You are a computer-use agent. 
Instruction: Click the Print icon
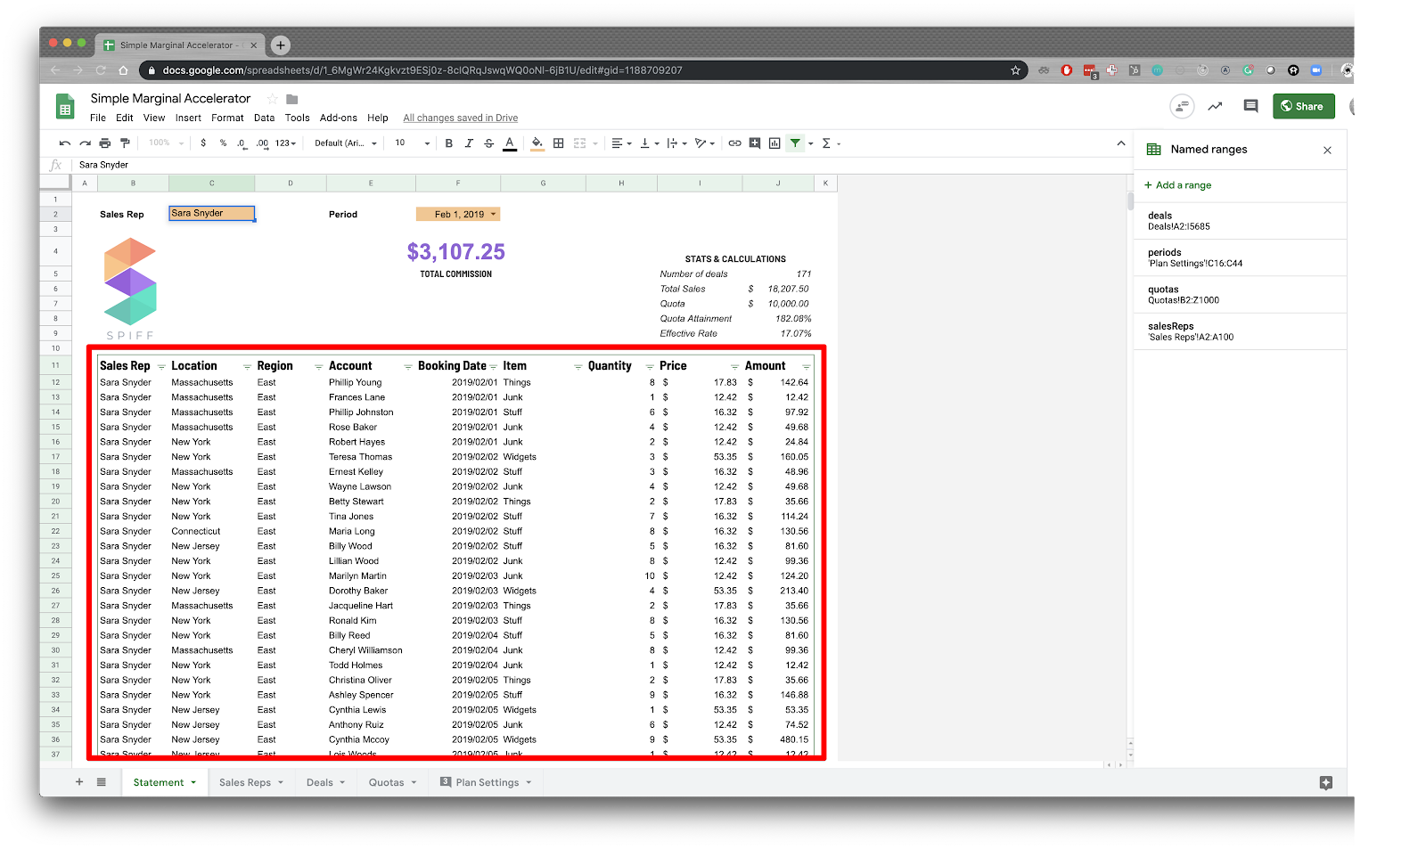click(105, 143)
